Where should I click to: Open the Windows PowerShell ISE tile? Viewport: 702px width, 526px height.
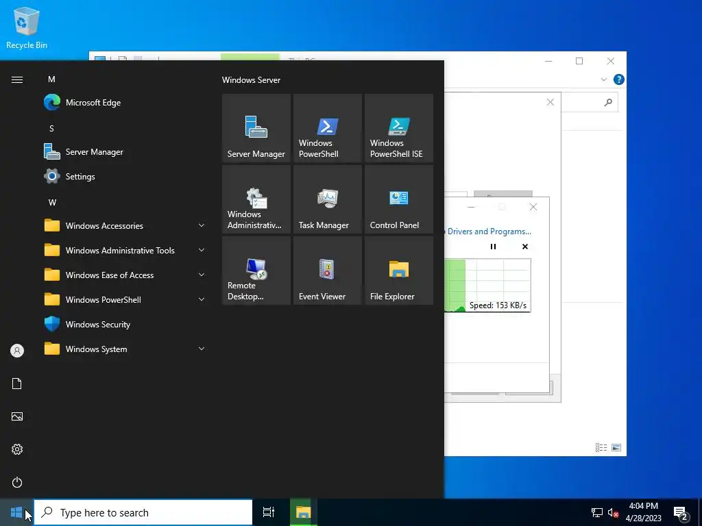click(x=399, y=128)
